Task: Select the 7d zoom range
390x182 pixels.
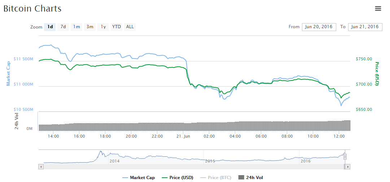Action: (x=63, y=27)
